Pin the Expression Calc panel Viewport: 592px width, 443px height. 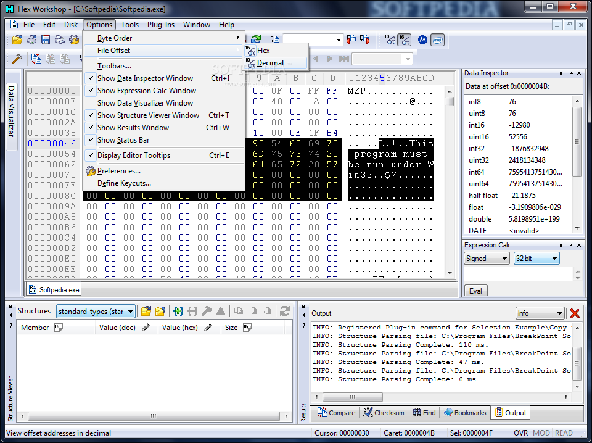point(561,246)
